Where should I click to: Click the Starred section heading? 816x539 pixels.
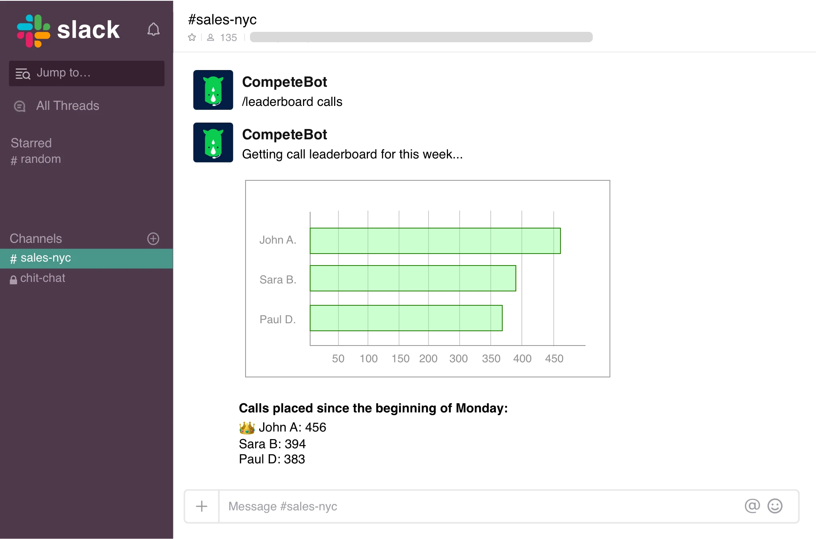tap(31, 143)
